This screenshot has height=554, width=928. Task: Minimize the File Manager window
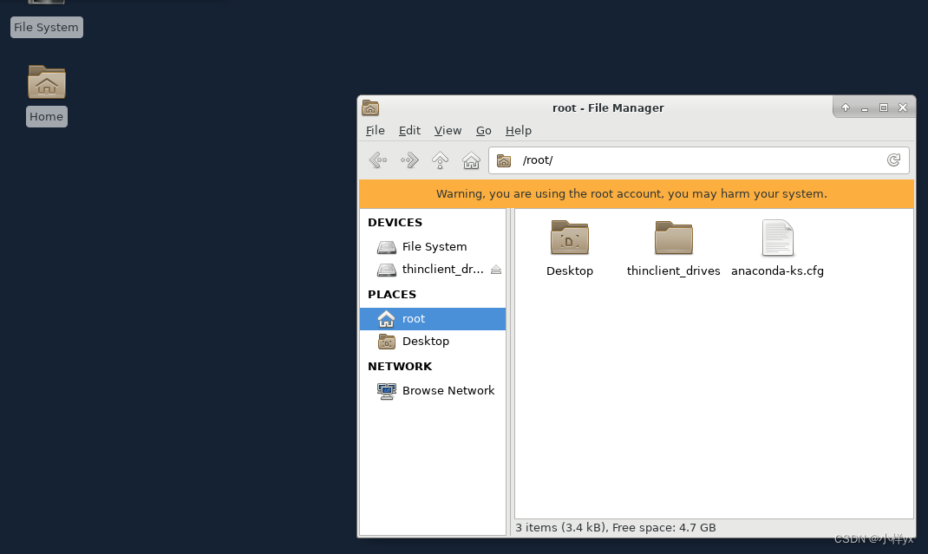[x=865, y=108]
